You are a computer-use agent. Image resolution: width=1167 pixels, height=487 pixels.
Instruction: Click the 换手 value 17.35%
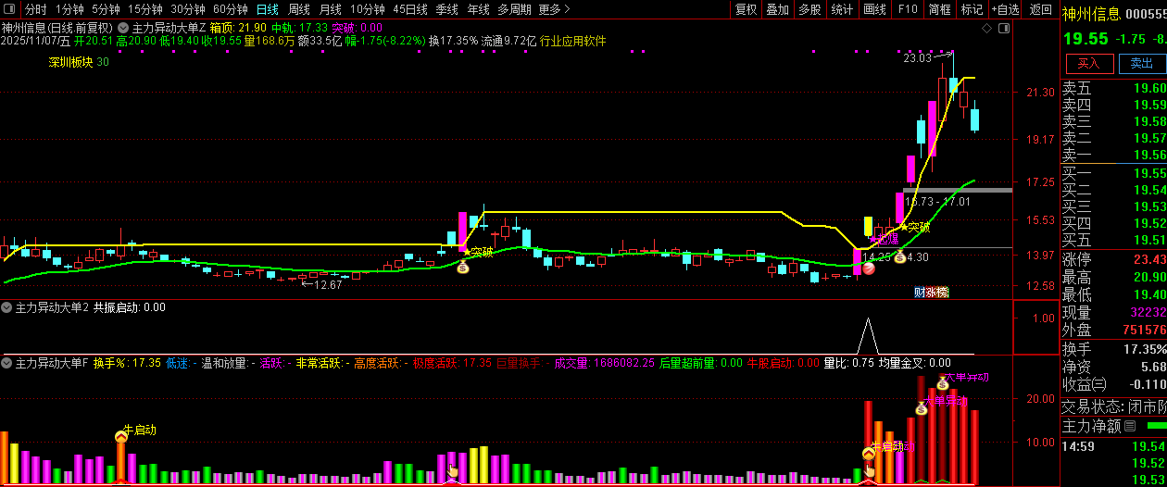pyautogui.click(x=1147, y=349)
